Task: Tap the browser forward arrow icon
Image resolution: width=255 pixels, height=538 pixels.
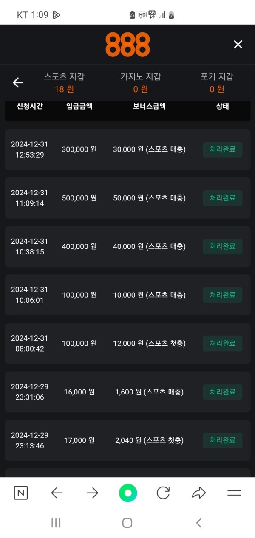Action: pyautogui.click(x=92, y=493)
